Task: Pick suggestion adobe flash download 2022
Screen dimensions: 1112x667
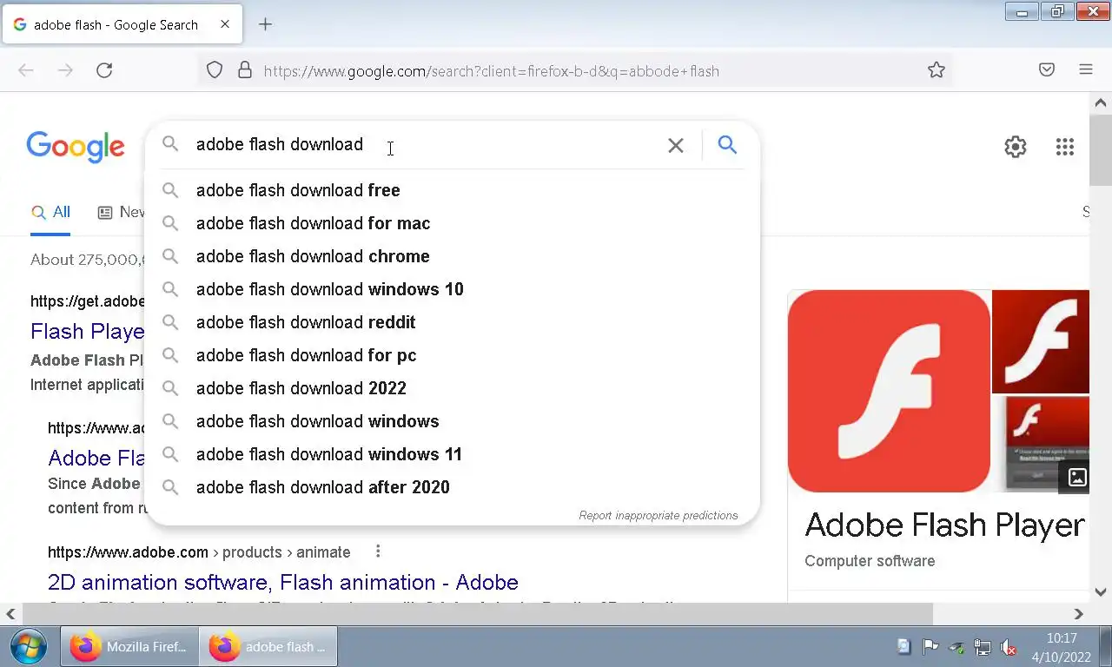Action: [452, 388]
